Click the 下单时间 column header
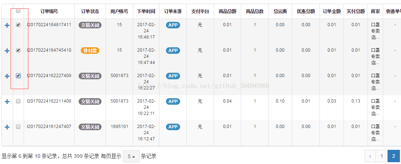This screenshot has height=164, width=401. click(146, 11)
